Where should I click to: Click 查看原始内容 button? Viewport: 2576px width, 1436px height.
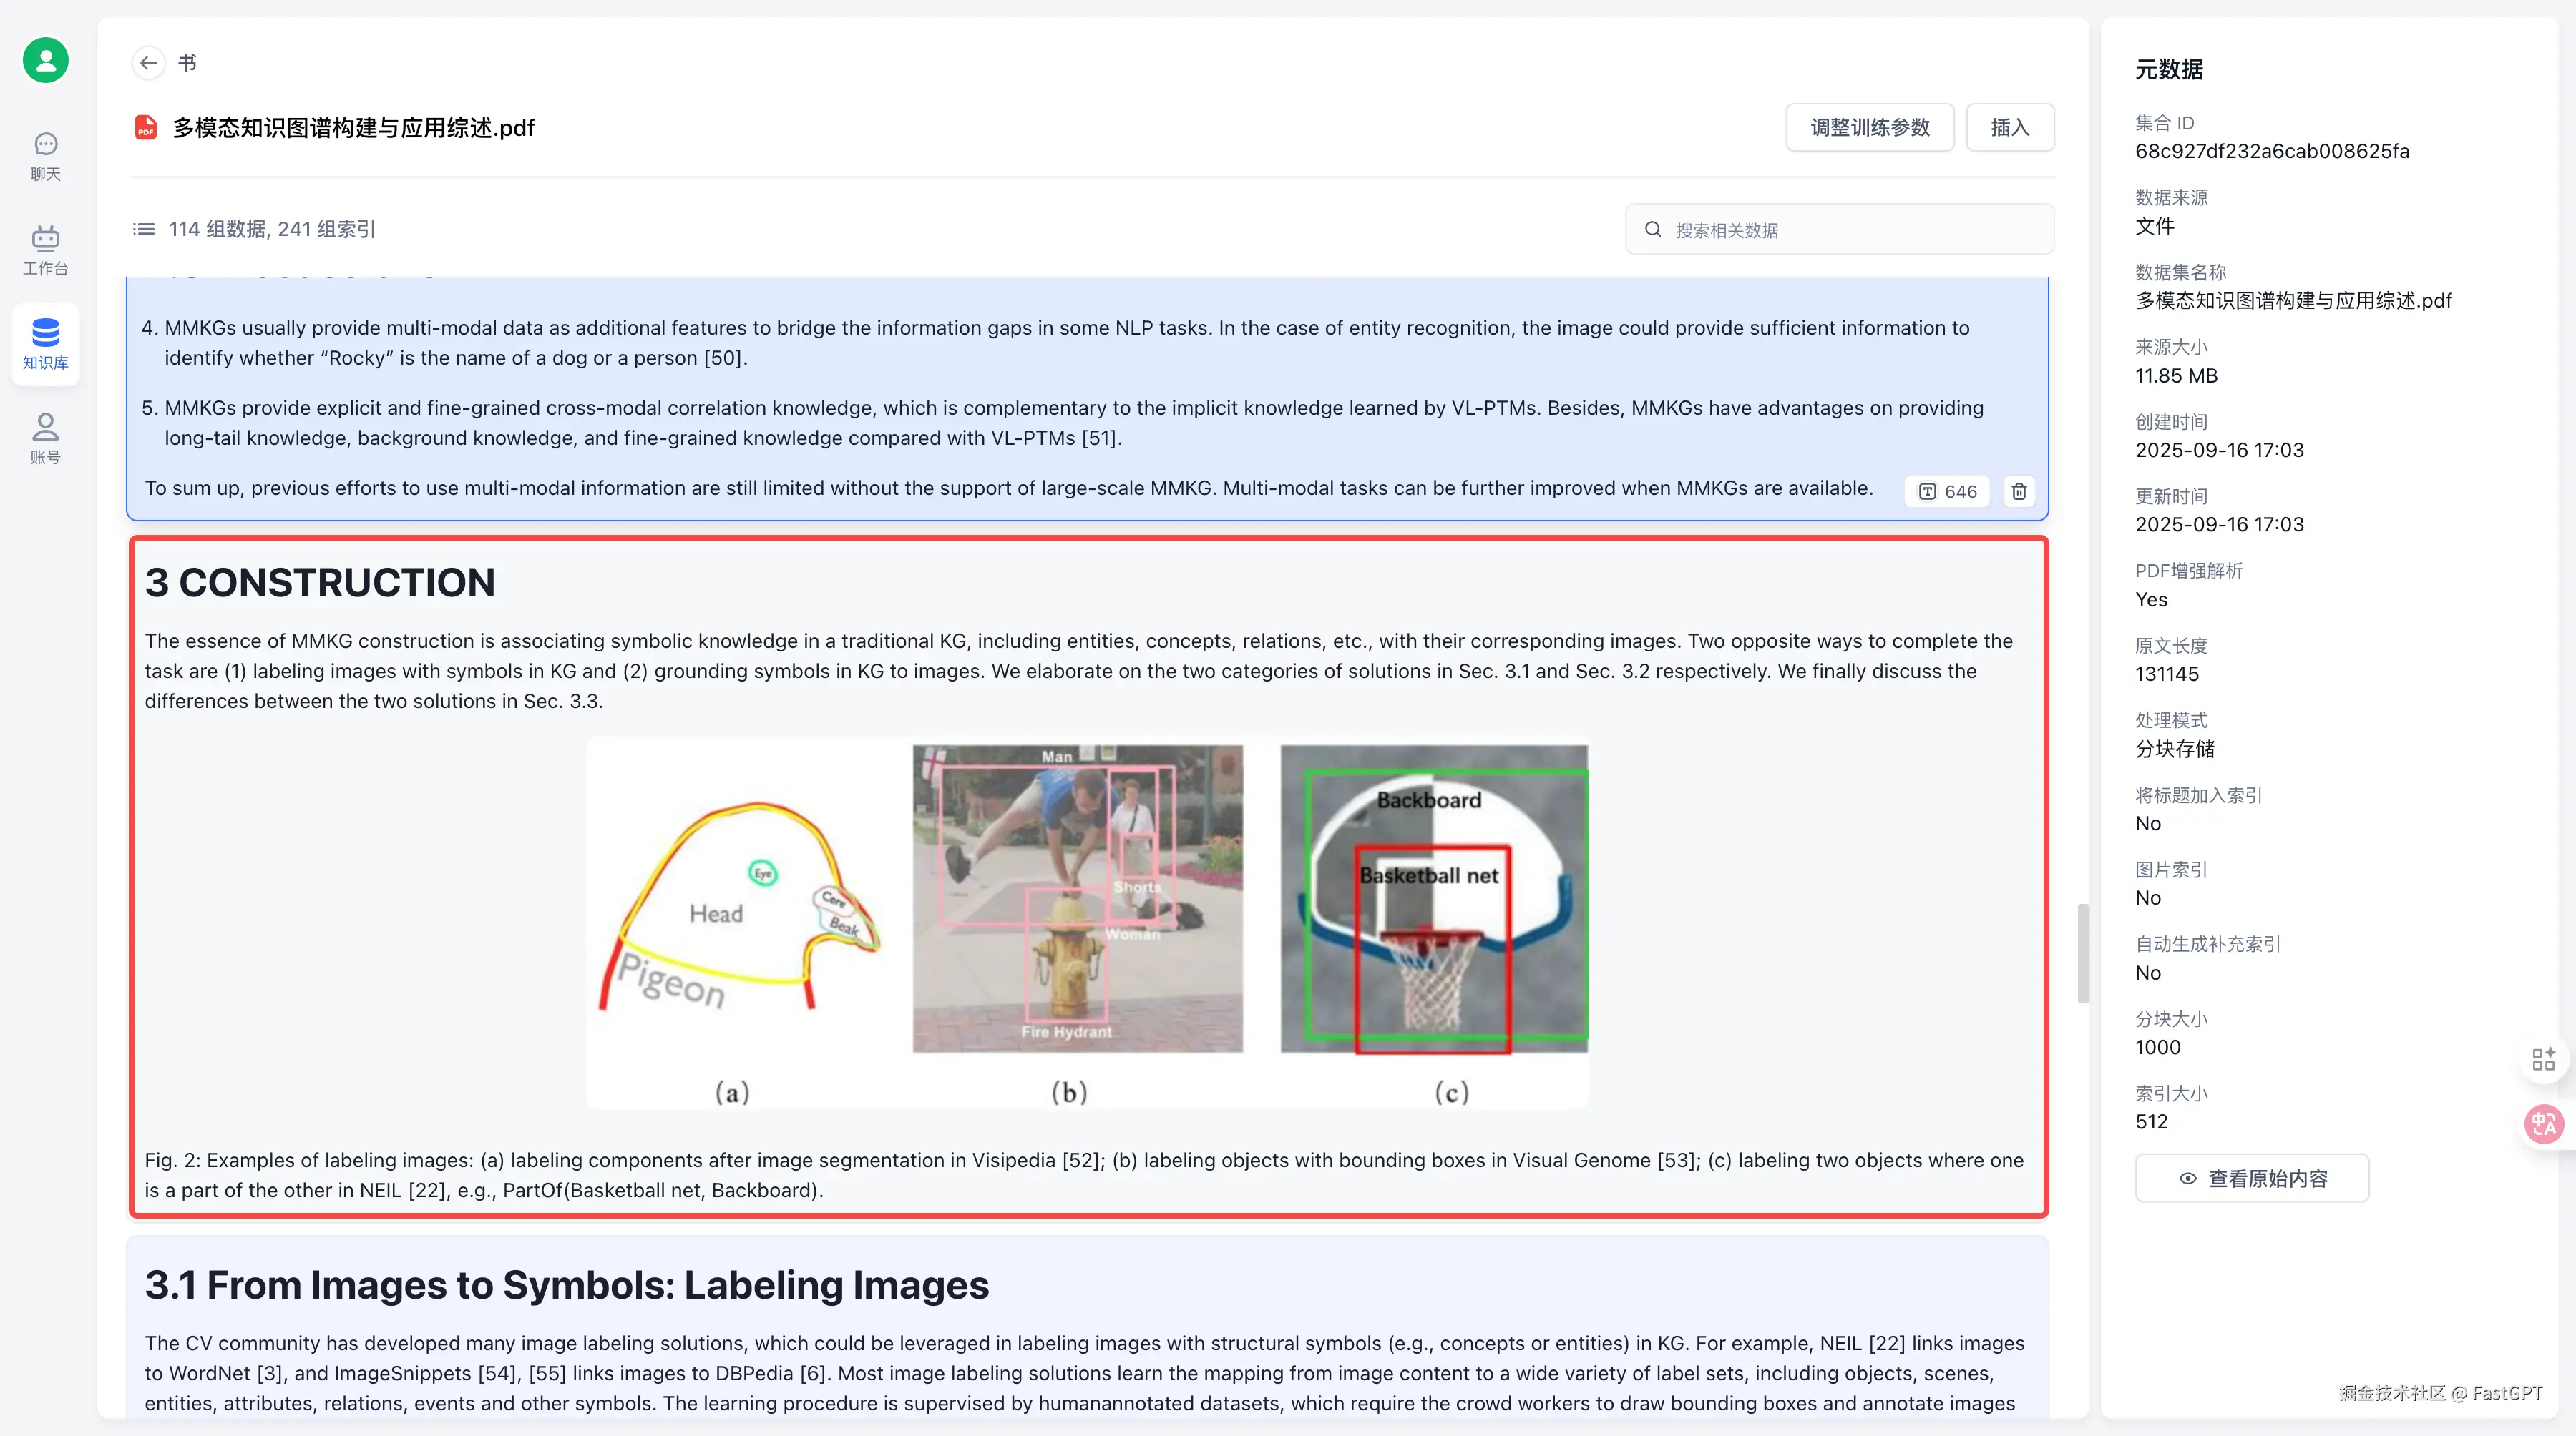click(x=2251, y=1178)
